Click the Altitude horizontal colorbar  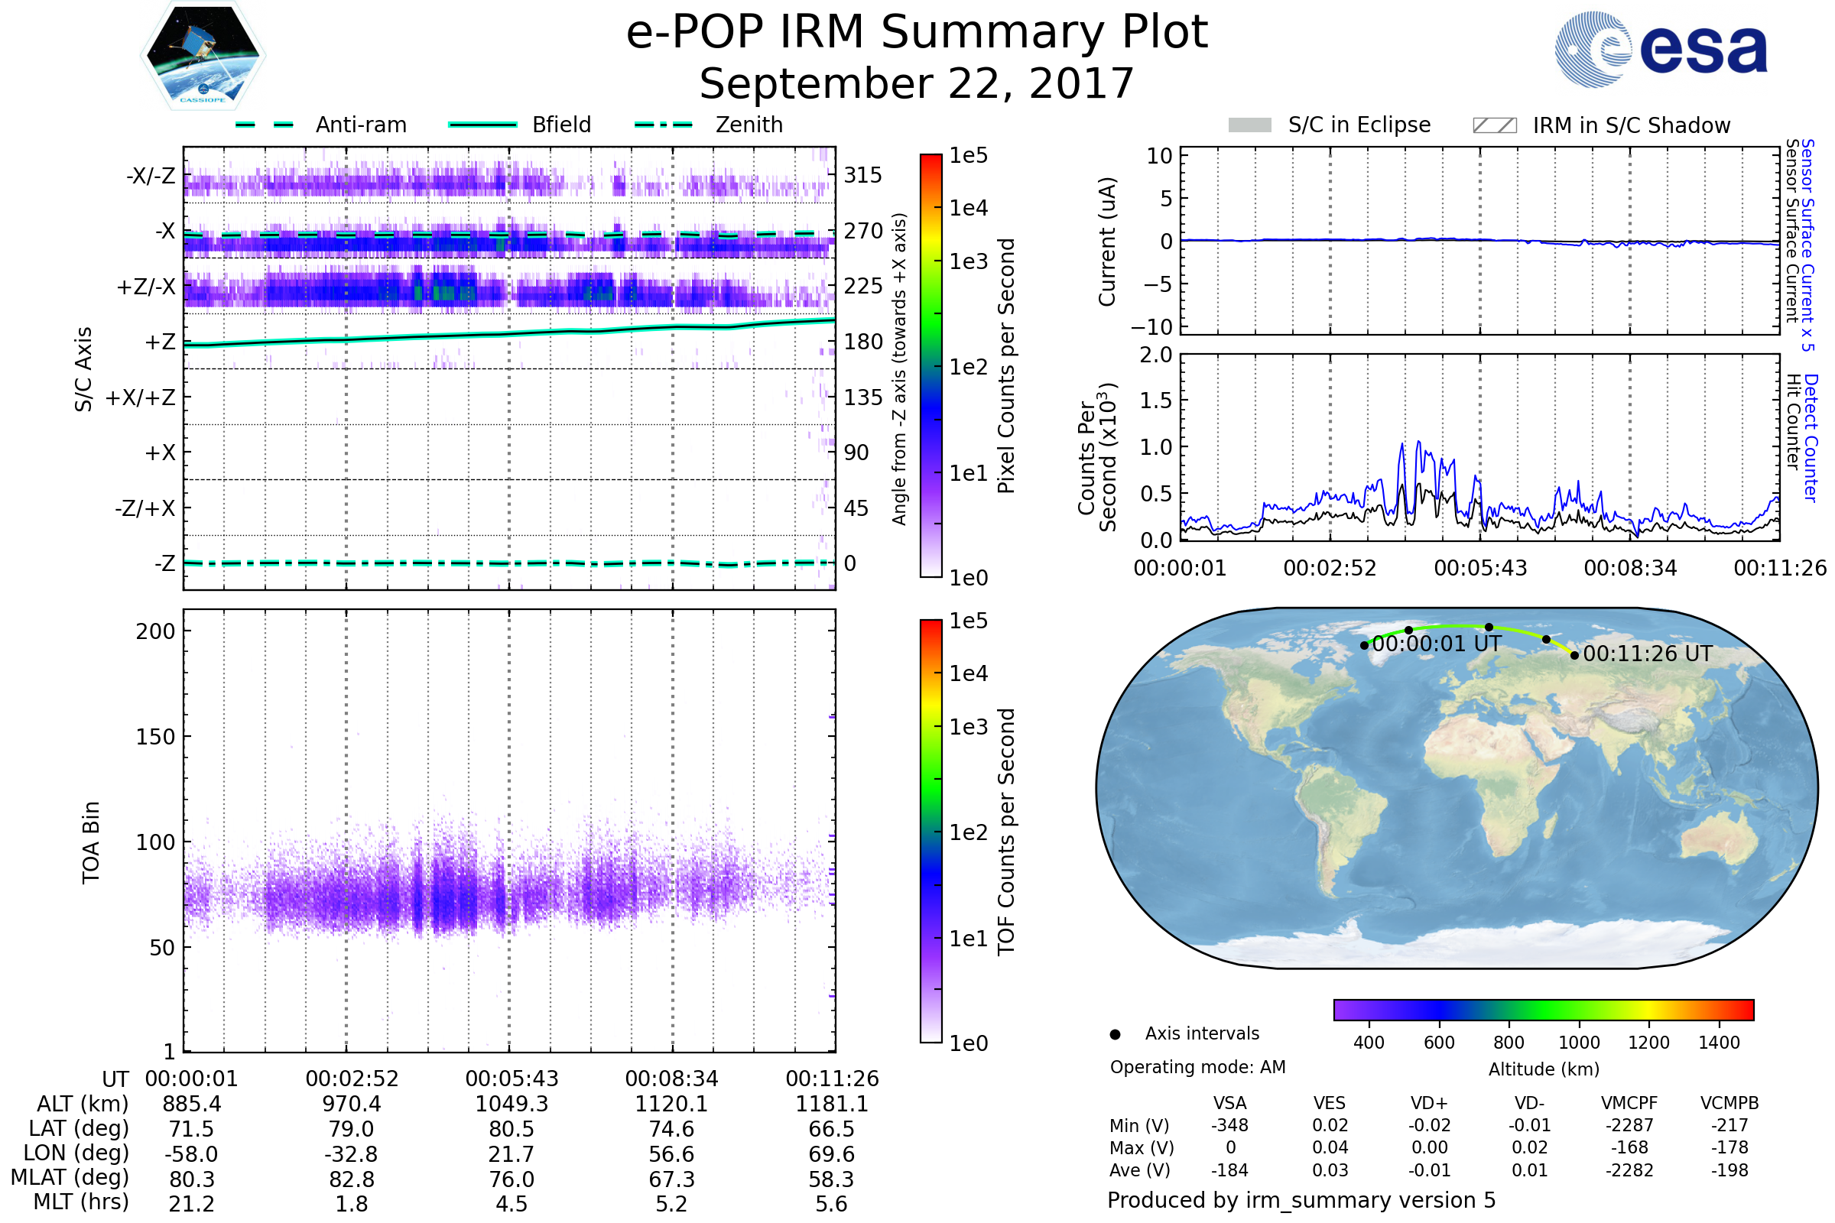[x=1543, y=1009]
